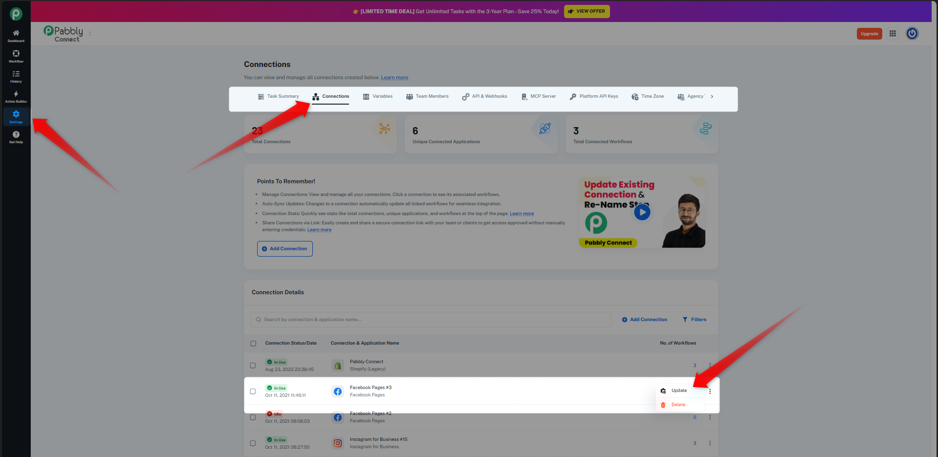Open options menu for Instagram for Business #15
This screenshot has width=938, height=457.
pos(710,443)
